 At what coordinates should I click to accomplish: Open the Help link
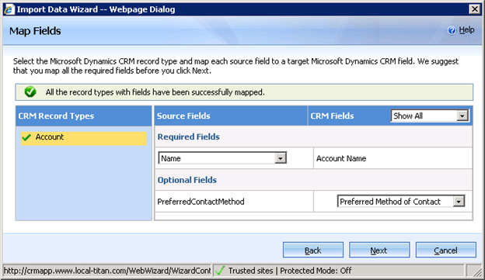[466, 30]
